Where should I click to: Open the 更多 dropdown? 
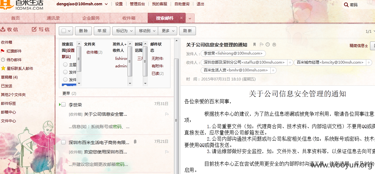168,31
